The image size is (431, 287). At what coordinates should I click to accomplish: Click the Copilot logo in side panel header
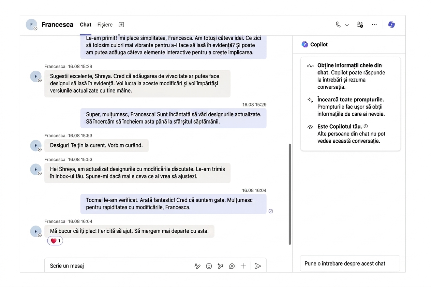(305, 44)
